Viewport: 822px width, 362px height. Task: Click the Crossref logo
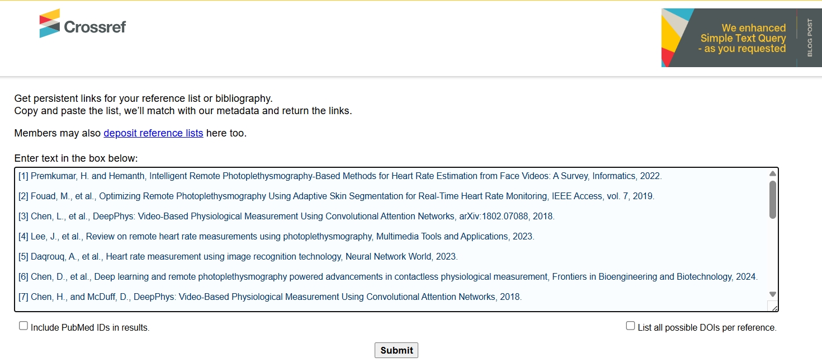83,25
